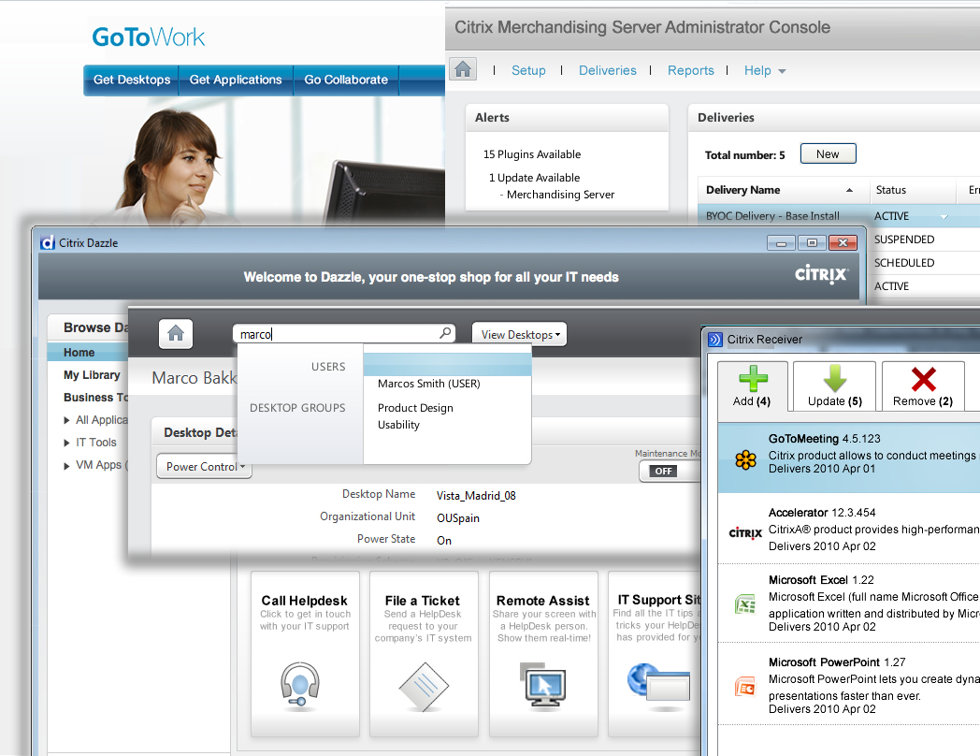This screenshot has width=980, height=756.
Task: Select the Microsoft PowerPoint 1.27 entry
Action: [x=849, y=685]
